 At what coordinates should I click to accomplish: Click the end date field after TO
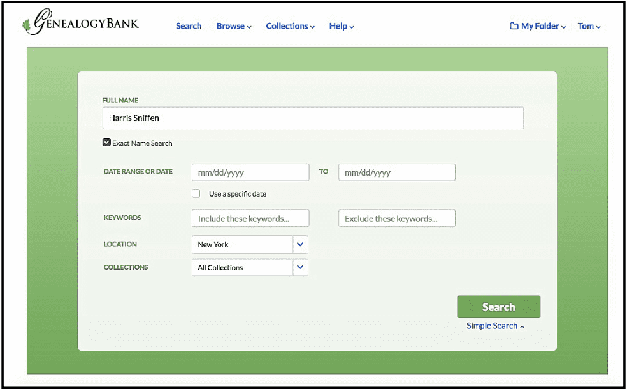point(397,172)
